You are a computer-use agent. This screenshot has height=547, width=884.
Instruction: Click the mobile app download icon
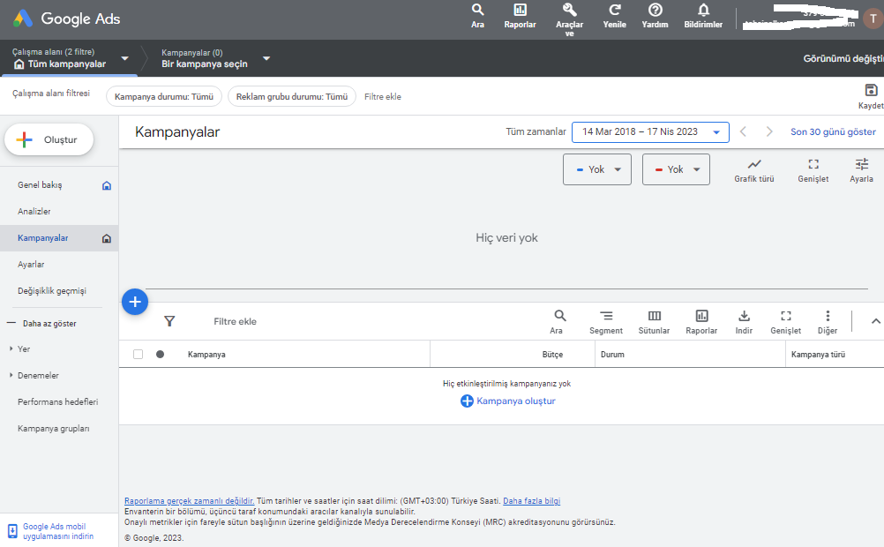pyautogui.click(x=12, y=531)
